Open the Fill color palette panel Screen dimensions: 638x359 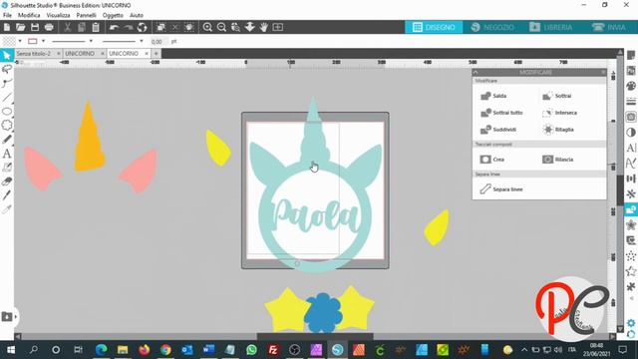click(x=631, y=86)
